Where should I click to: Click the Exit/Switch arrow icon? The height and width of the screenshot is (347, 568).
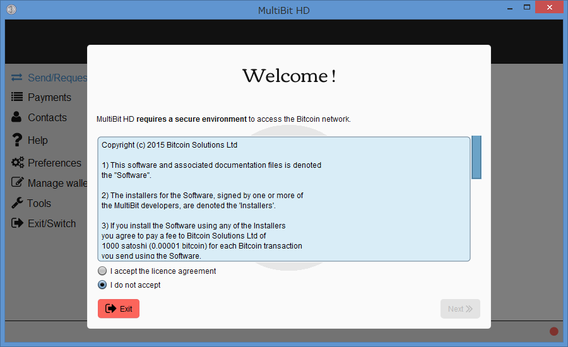point(17,223)
